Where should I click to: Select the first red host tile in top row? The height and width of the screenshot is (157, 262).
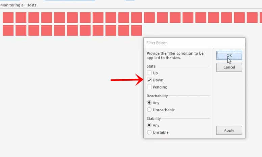pyautogui.click(x=8, y=18)
